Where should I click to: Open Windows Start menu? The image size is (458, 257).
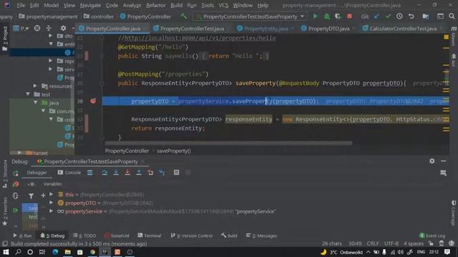(x=6, y=252)
